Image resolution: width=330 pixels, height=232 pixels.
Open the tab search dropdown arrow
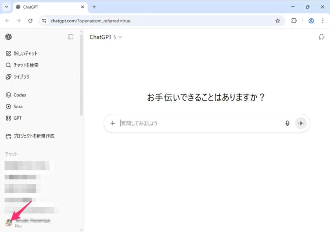[x=6, y=7]
